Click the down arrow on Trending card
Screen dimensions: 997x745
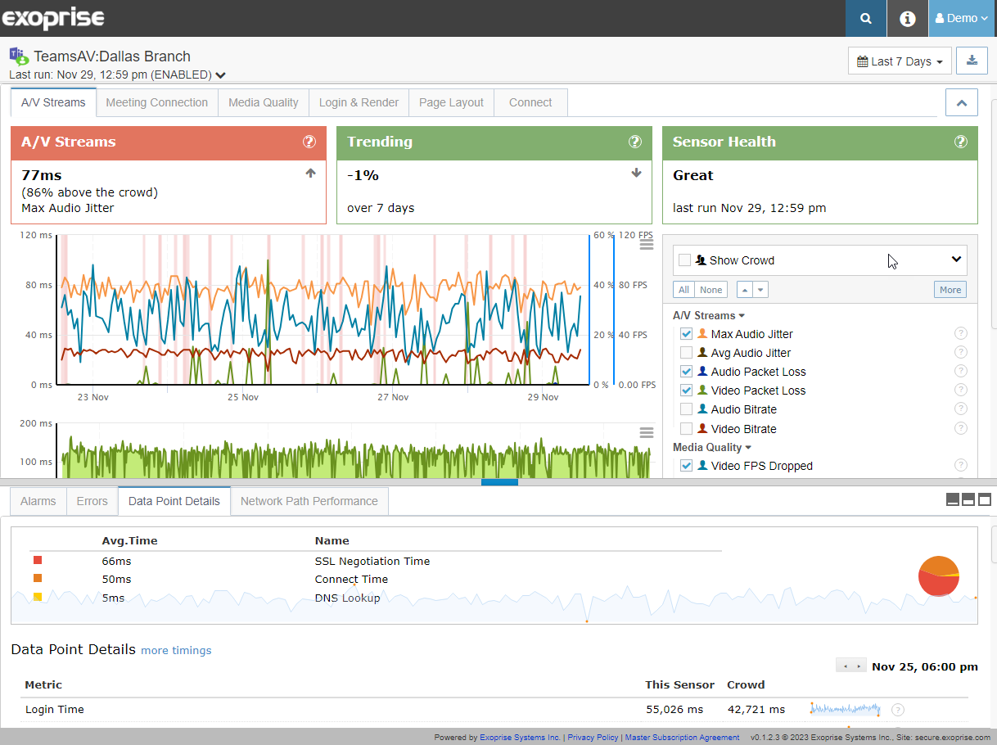tap(636, 174)
